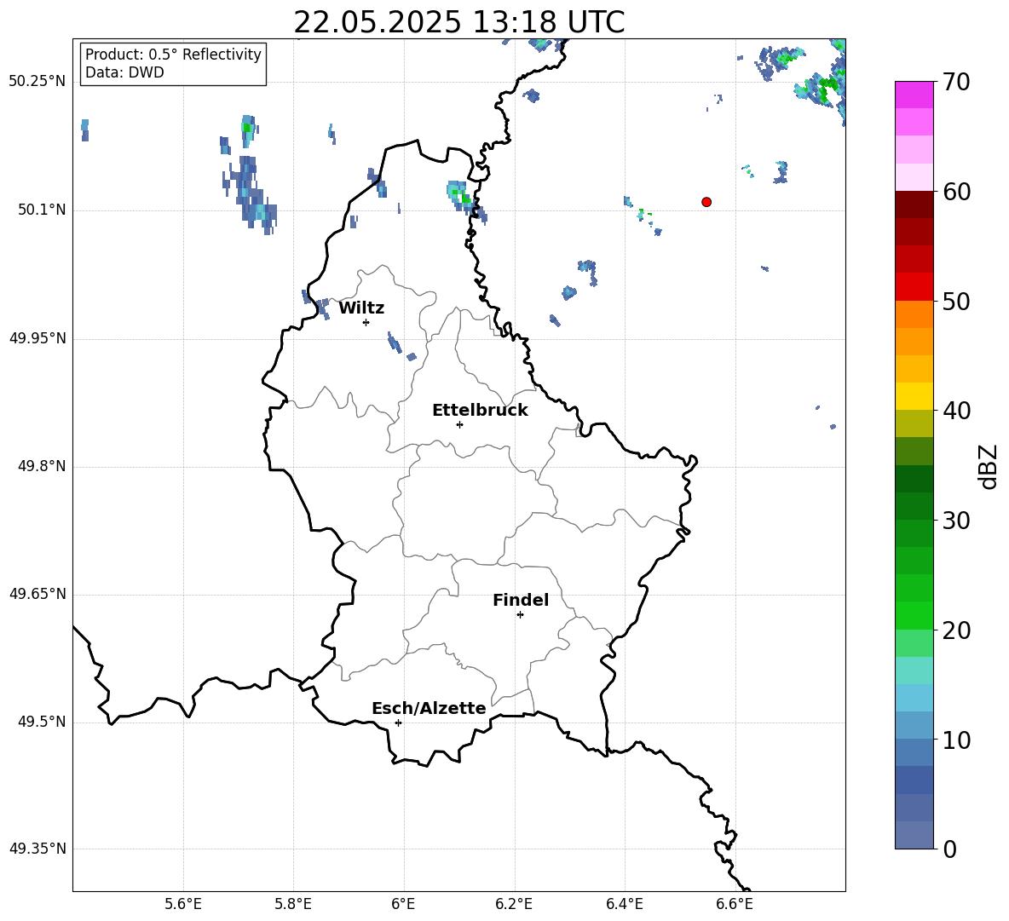Click the 49.95°N latitude label
Screen dimensions: 1009x921
(x=37, y=338)
